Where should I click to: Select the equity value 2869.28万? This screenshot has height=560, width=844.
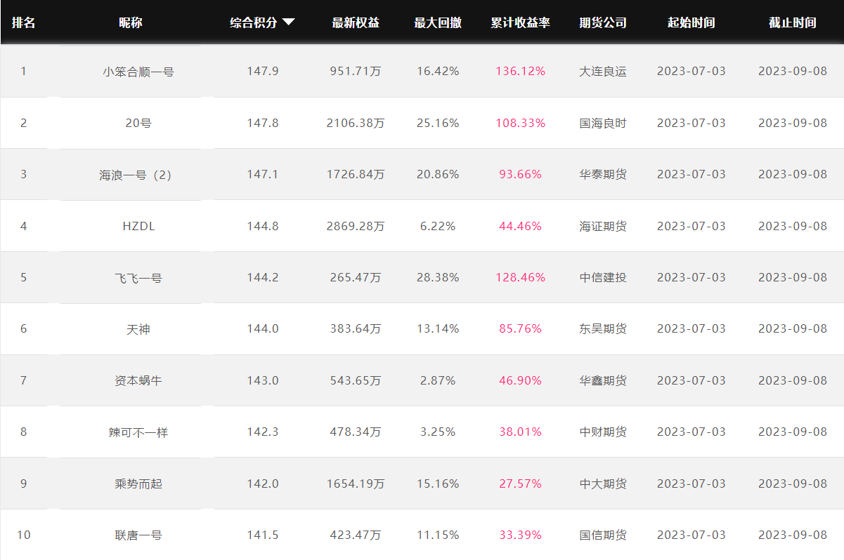click(x=356, y=226)
